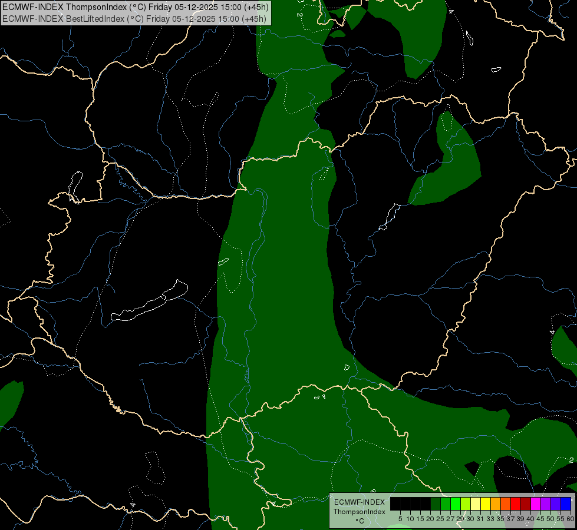Click the BestLiftedIndex title line at top

[x=134, y=19]
